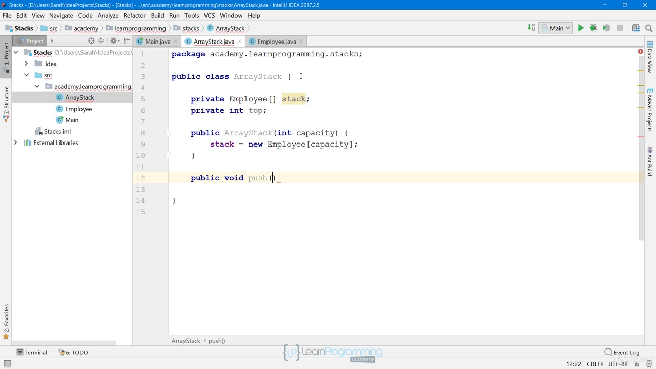Collapse academy.learnprogramming package node
Screen dimensions: 656x369
coord(37,86)
